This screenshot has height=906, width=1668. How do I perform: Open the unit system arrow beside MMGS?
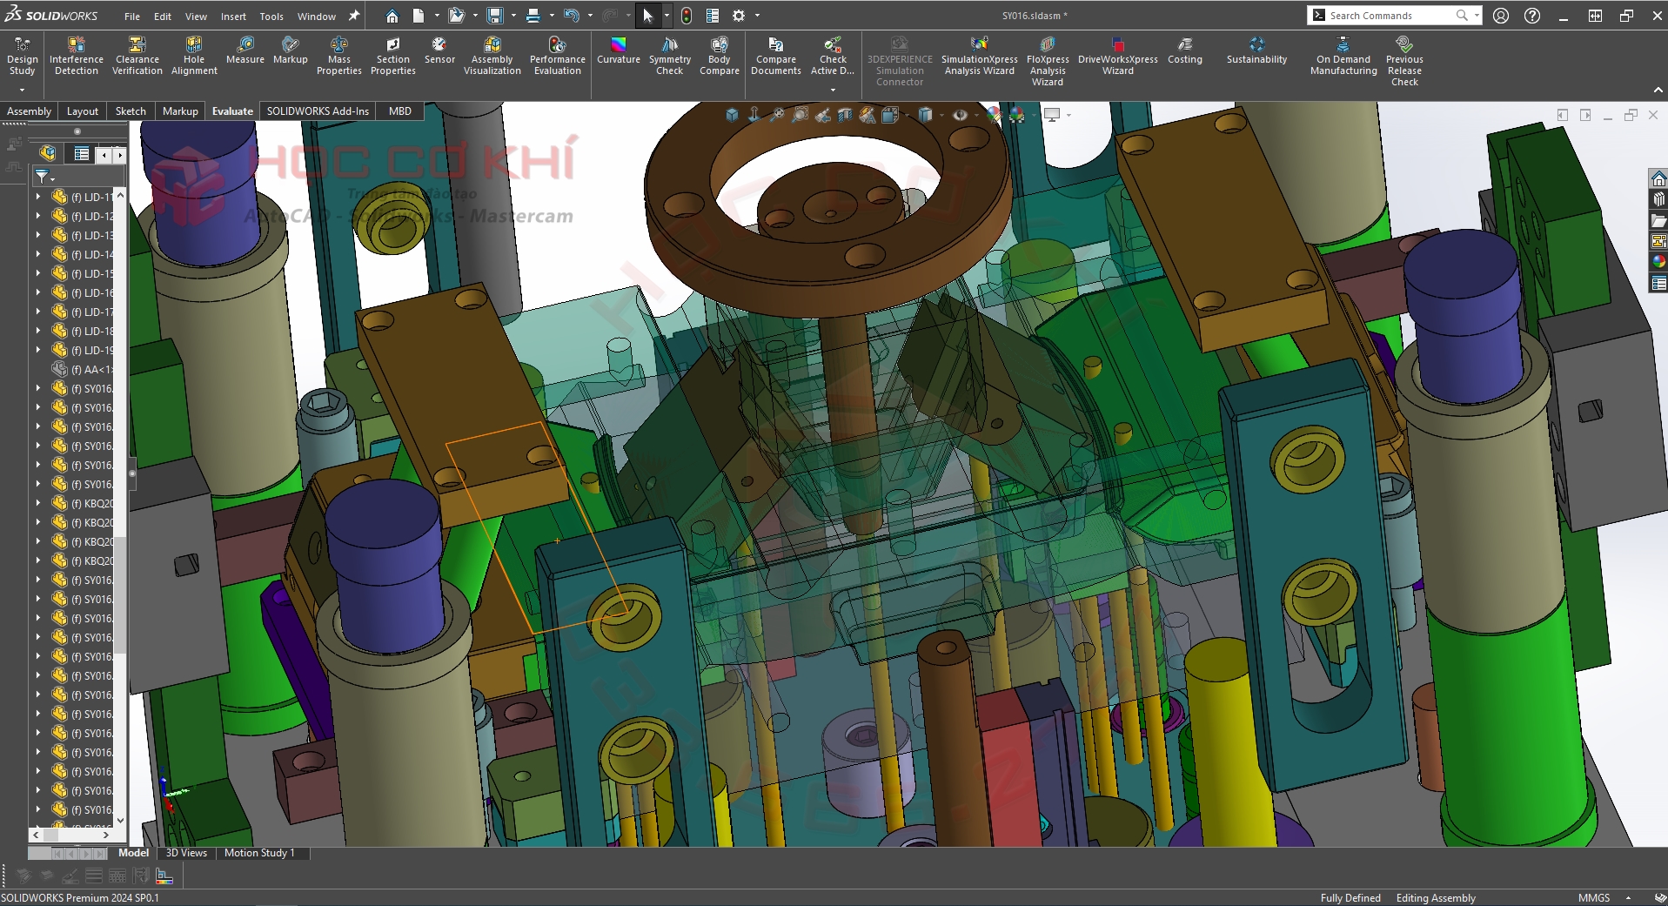(x=1628, y=898)
